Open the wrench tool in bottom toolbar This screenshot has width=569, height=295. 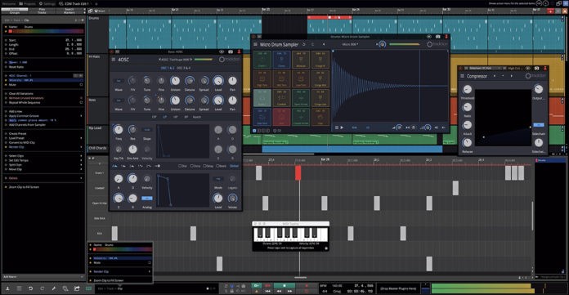pos(54,288)
